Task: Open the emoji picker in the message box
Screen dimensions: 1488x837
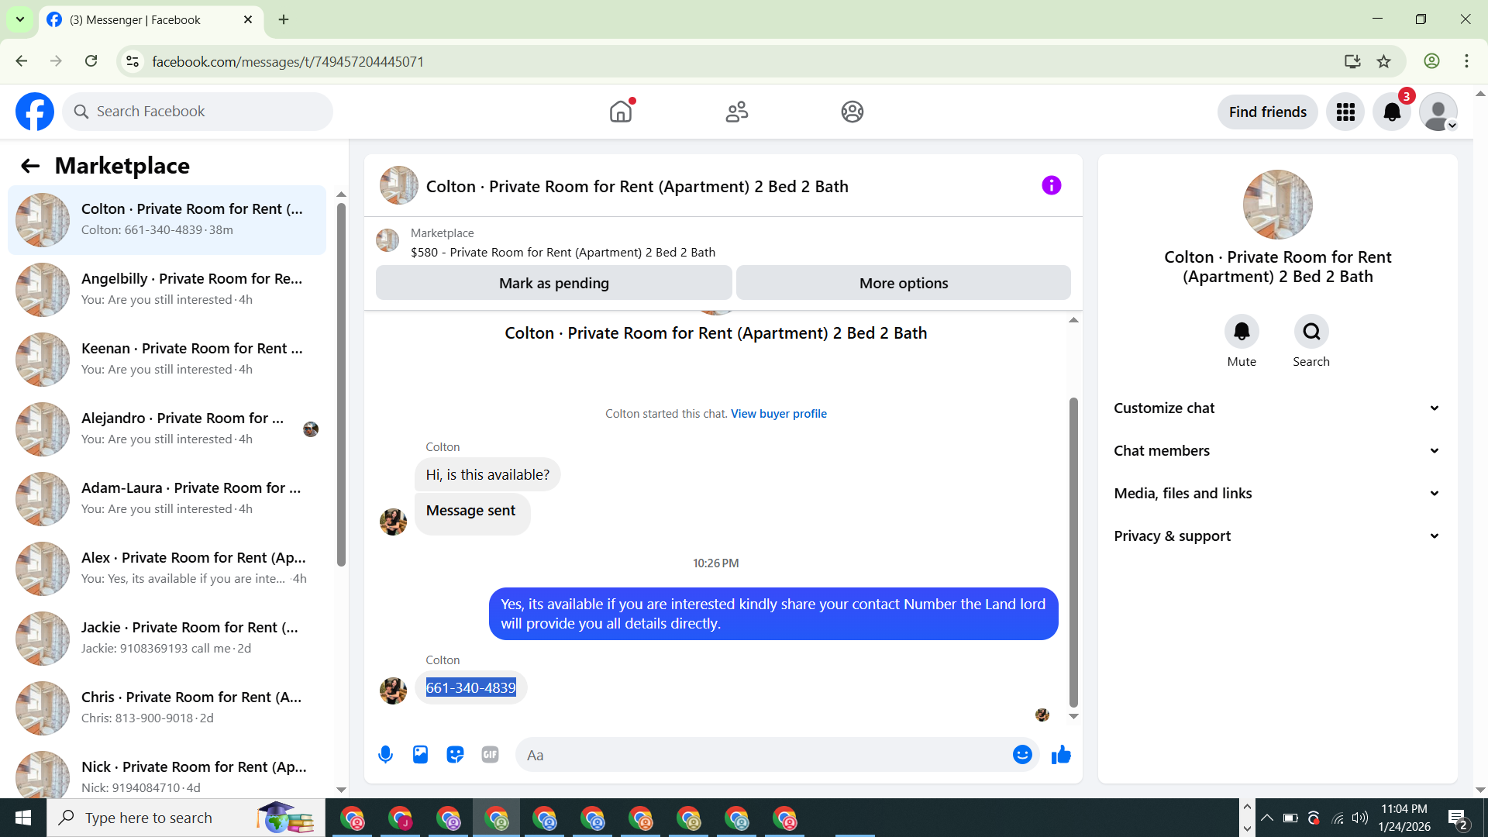Action: pyautogui.click(x=1022, y=755)
